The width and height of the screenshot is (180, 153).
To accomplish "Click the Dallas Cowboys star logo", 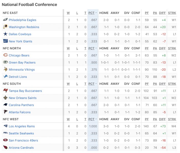I will [x=5, y=34].
